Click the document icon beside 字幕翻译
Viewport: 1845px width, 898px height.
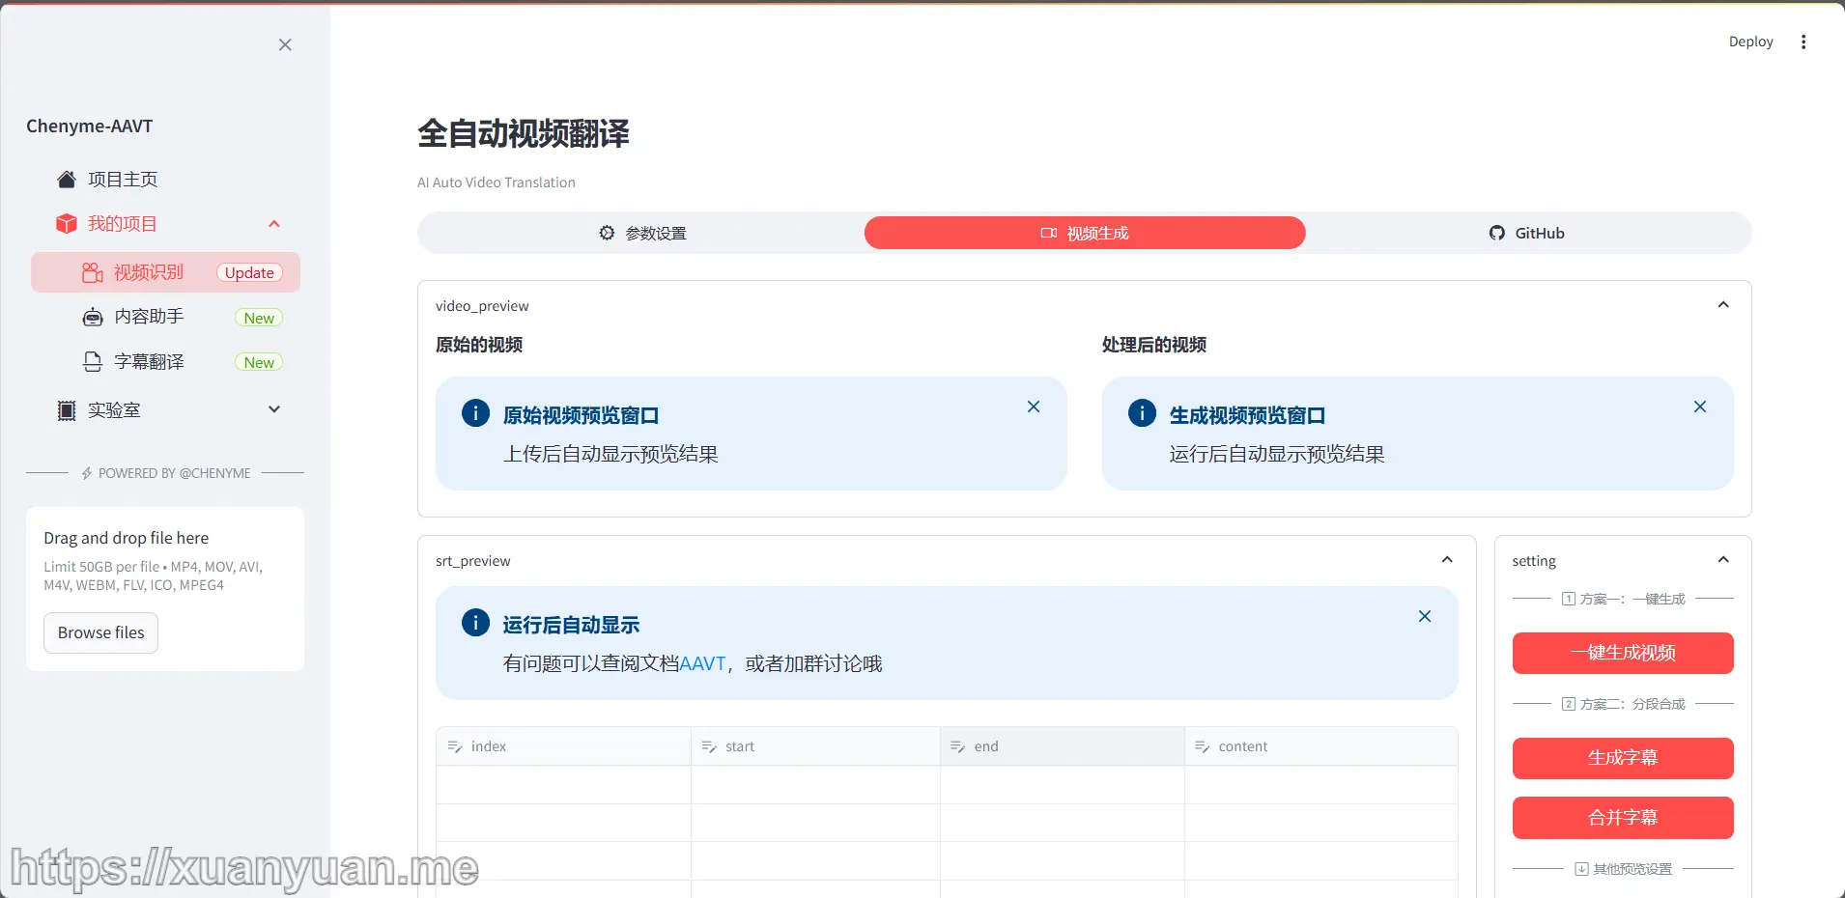pos(93,362)
